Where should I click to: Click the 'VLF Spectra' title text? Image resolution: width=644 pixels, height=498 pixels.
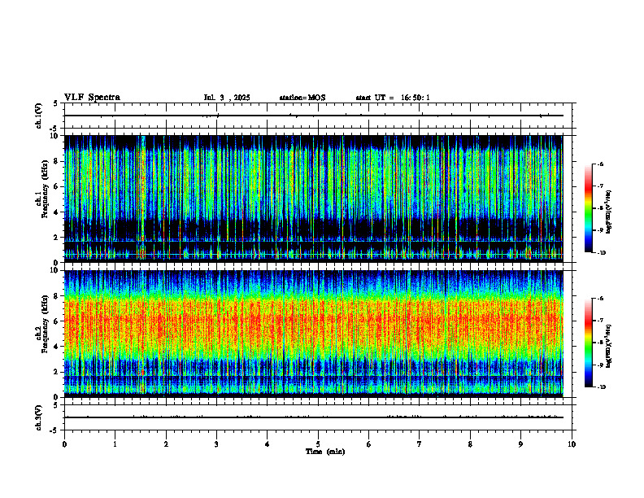tap(92, 98)
